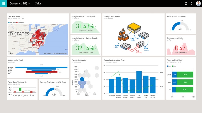Select the 150 Customers building icon
The height and width of the screenshot is (113, 202).
click(x=144, y=35)
